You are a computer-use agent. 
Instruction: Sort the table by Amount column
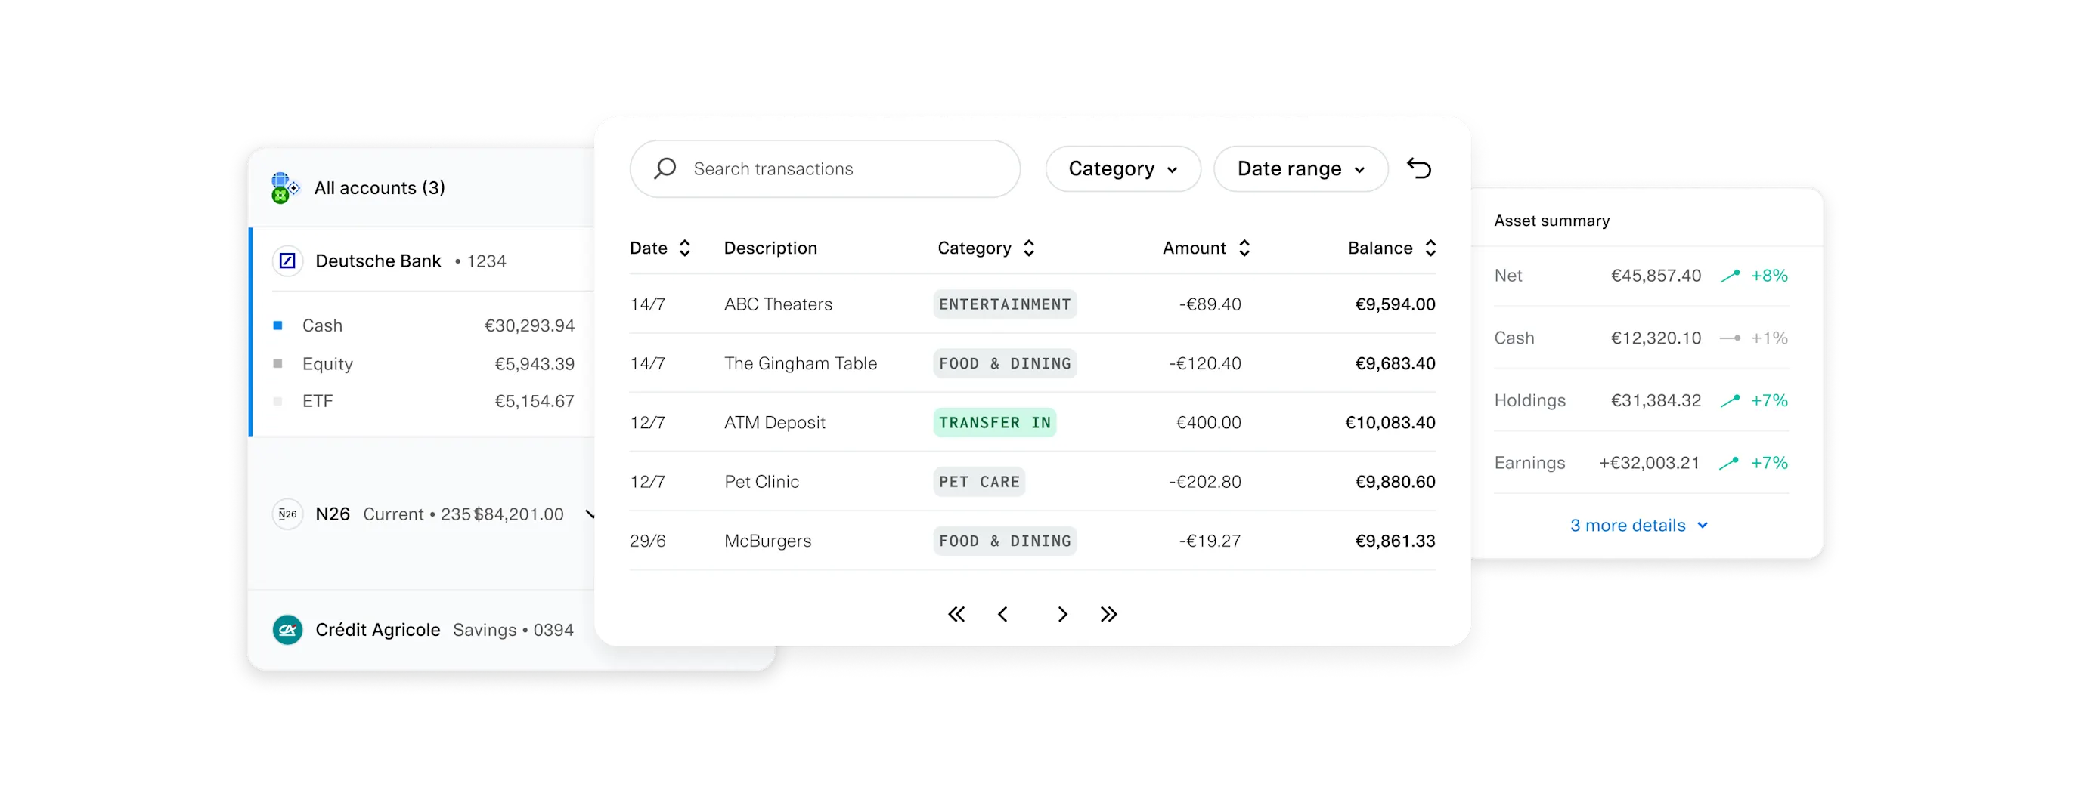pos(1244,248)
